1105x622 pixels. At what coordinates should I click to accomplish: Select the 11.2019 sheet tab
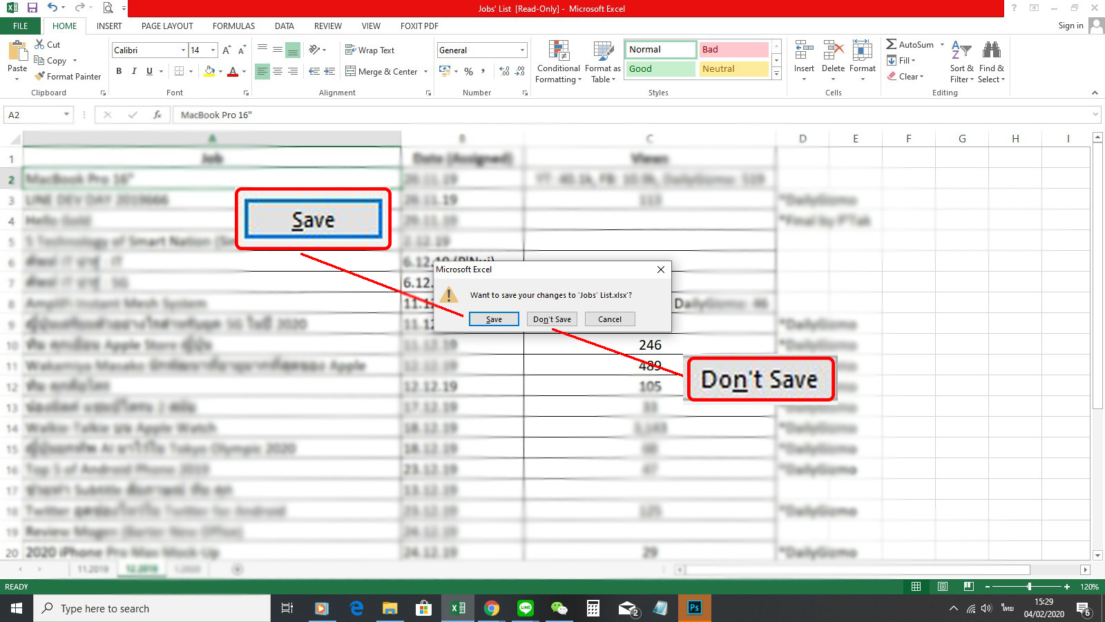pos(92,568)
